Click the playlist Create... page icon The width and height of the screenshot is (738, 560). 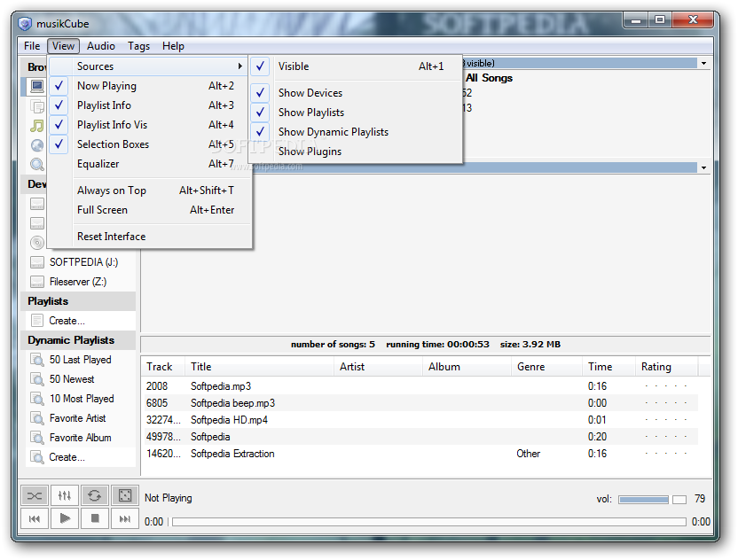36,321
